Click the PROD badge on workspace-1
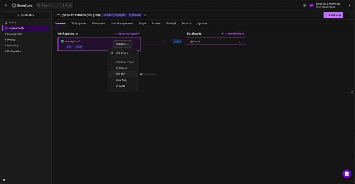This screenshot has height=184, width=355. coord(79,47)
